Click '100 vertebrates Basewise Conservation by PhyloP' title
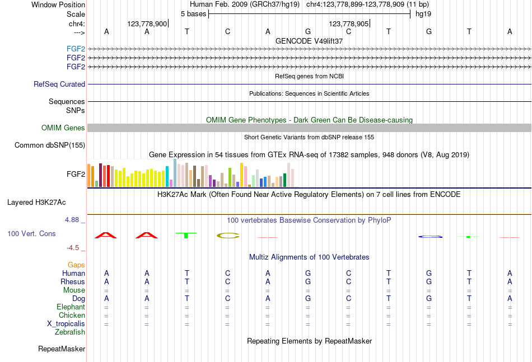Image resolution: width=532 pixels, height=362 pixels. coord(309,220)
